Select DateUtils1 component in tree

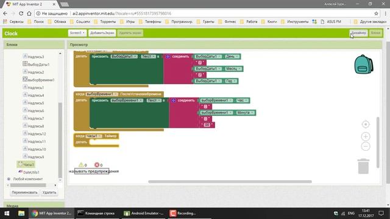29,172
